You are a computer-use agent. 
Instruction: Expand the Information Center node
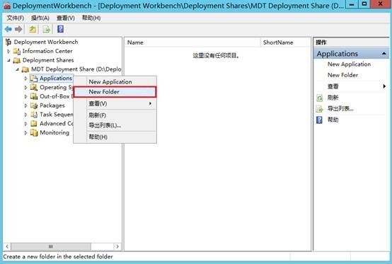tap(8, 51)
